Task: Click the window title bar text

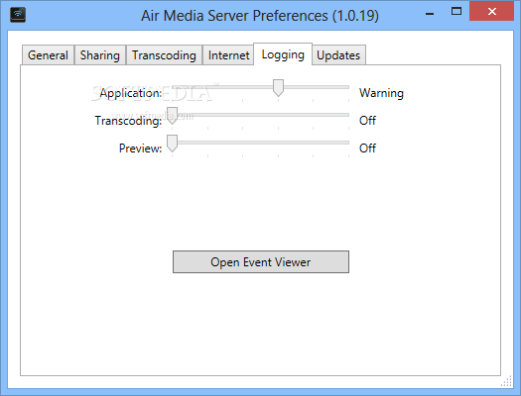Action: click(260, 16)
